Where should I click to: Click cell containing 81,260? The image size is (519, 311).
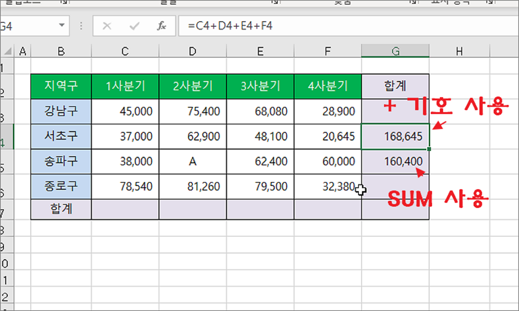(193, 186)
